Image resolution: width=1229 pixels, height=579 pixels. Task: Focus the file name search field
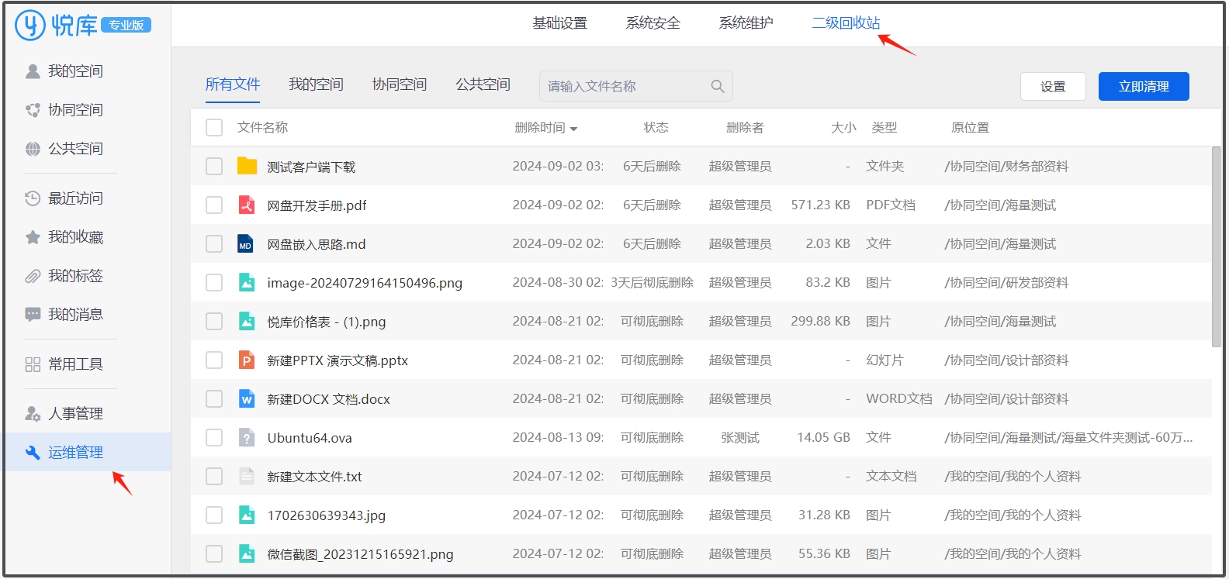pyautogui.click(x=625, y=86)
